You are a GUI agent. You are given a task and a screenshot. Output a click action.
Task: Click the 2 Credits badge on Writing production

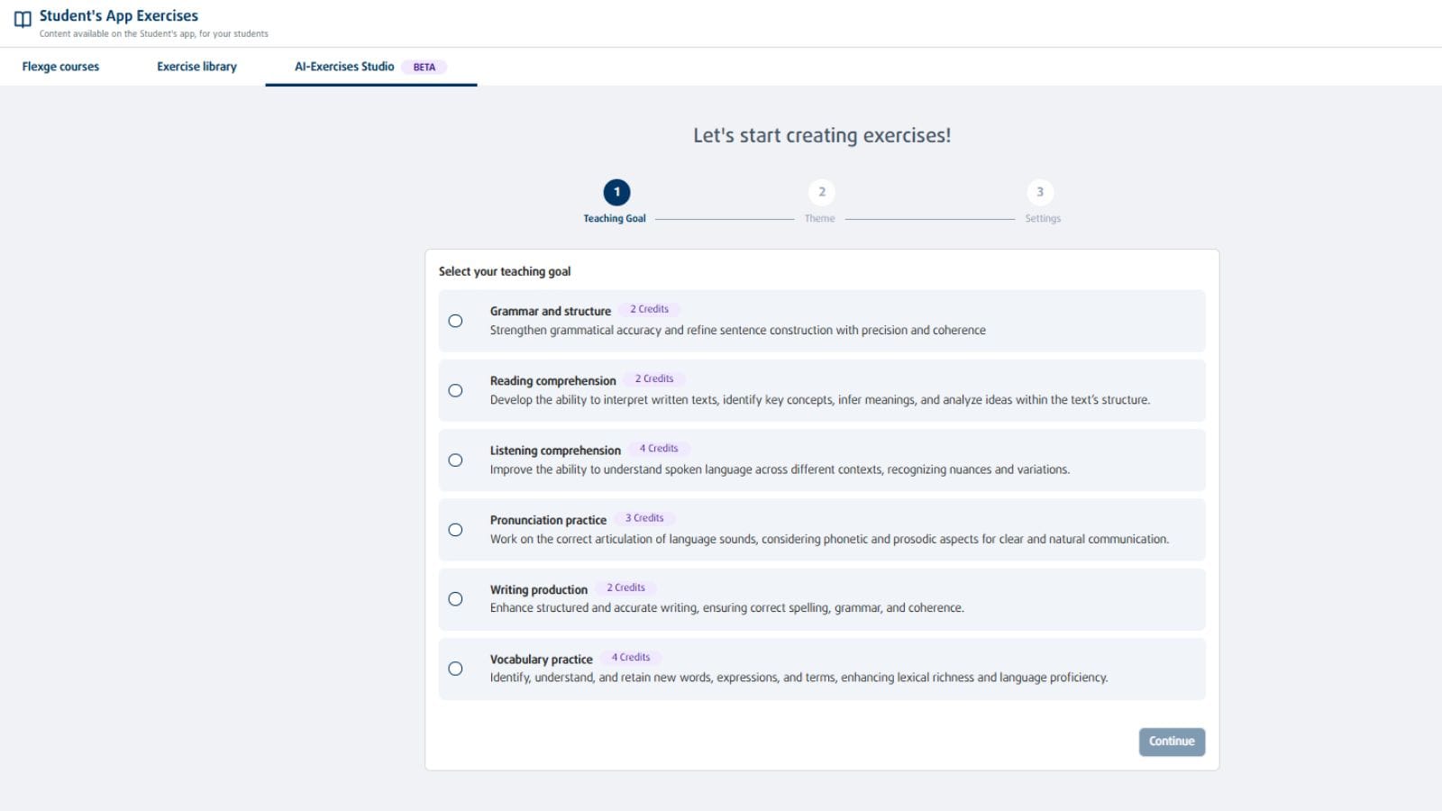[x=625, y=588]
